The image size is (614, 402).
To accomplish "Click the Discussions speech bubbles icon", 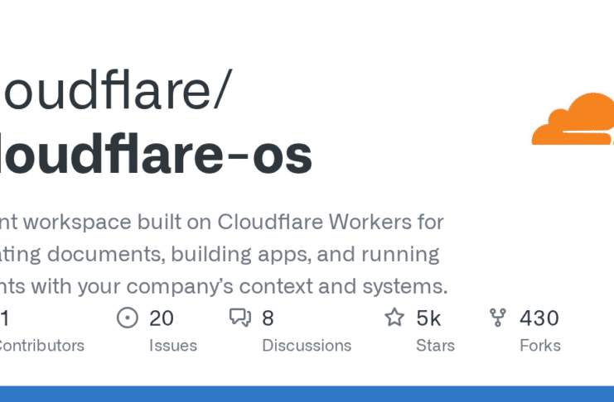I will [240, 318].
